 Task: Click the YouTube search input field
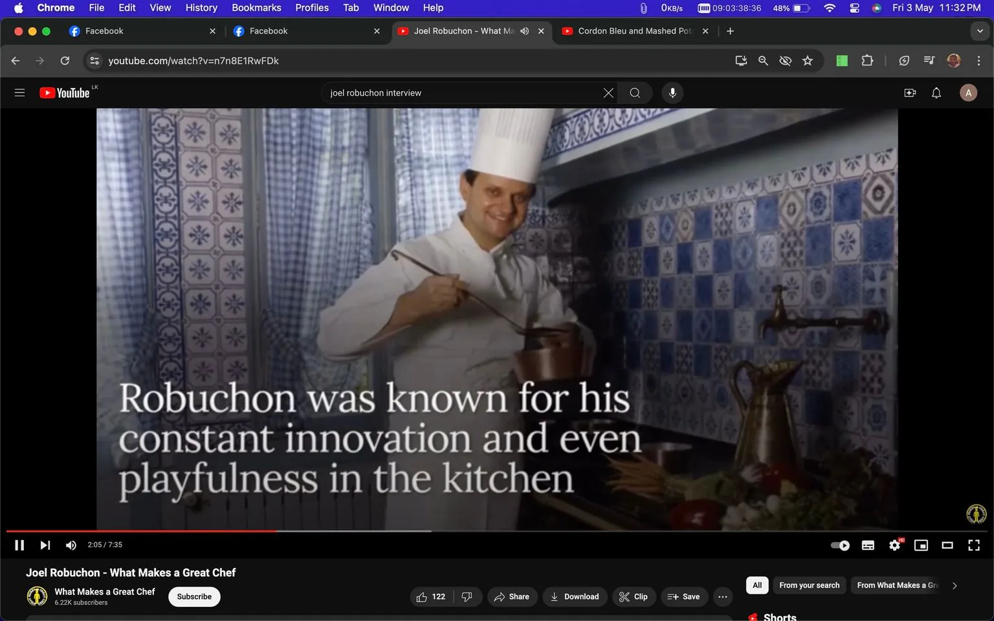(453, 93)
